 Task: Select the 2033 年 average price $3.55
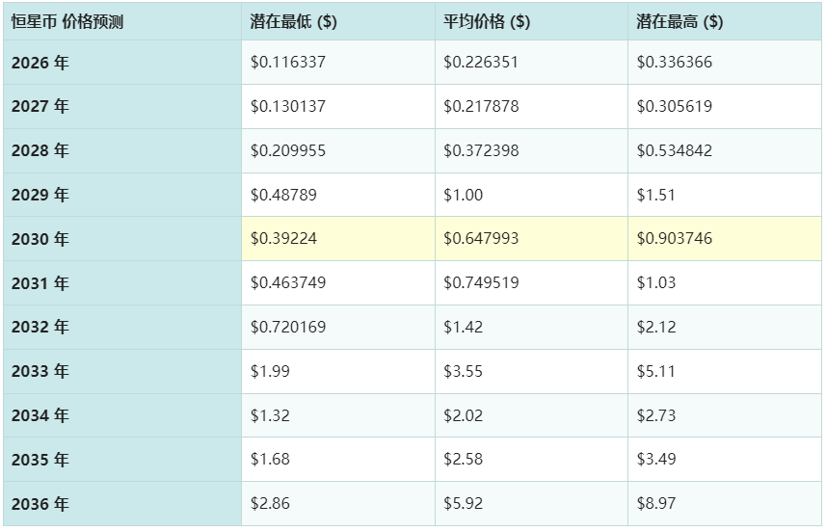click(464, 371)
